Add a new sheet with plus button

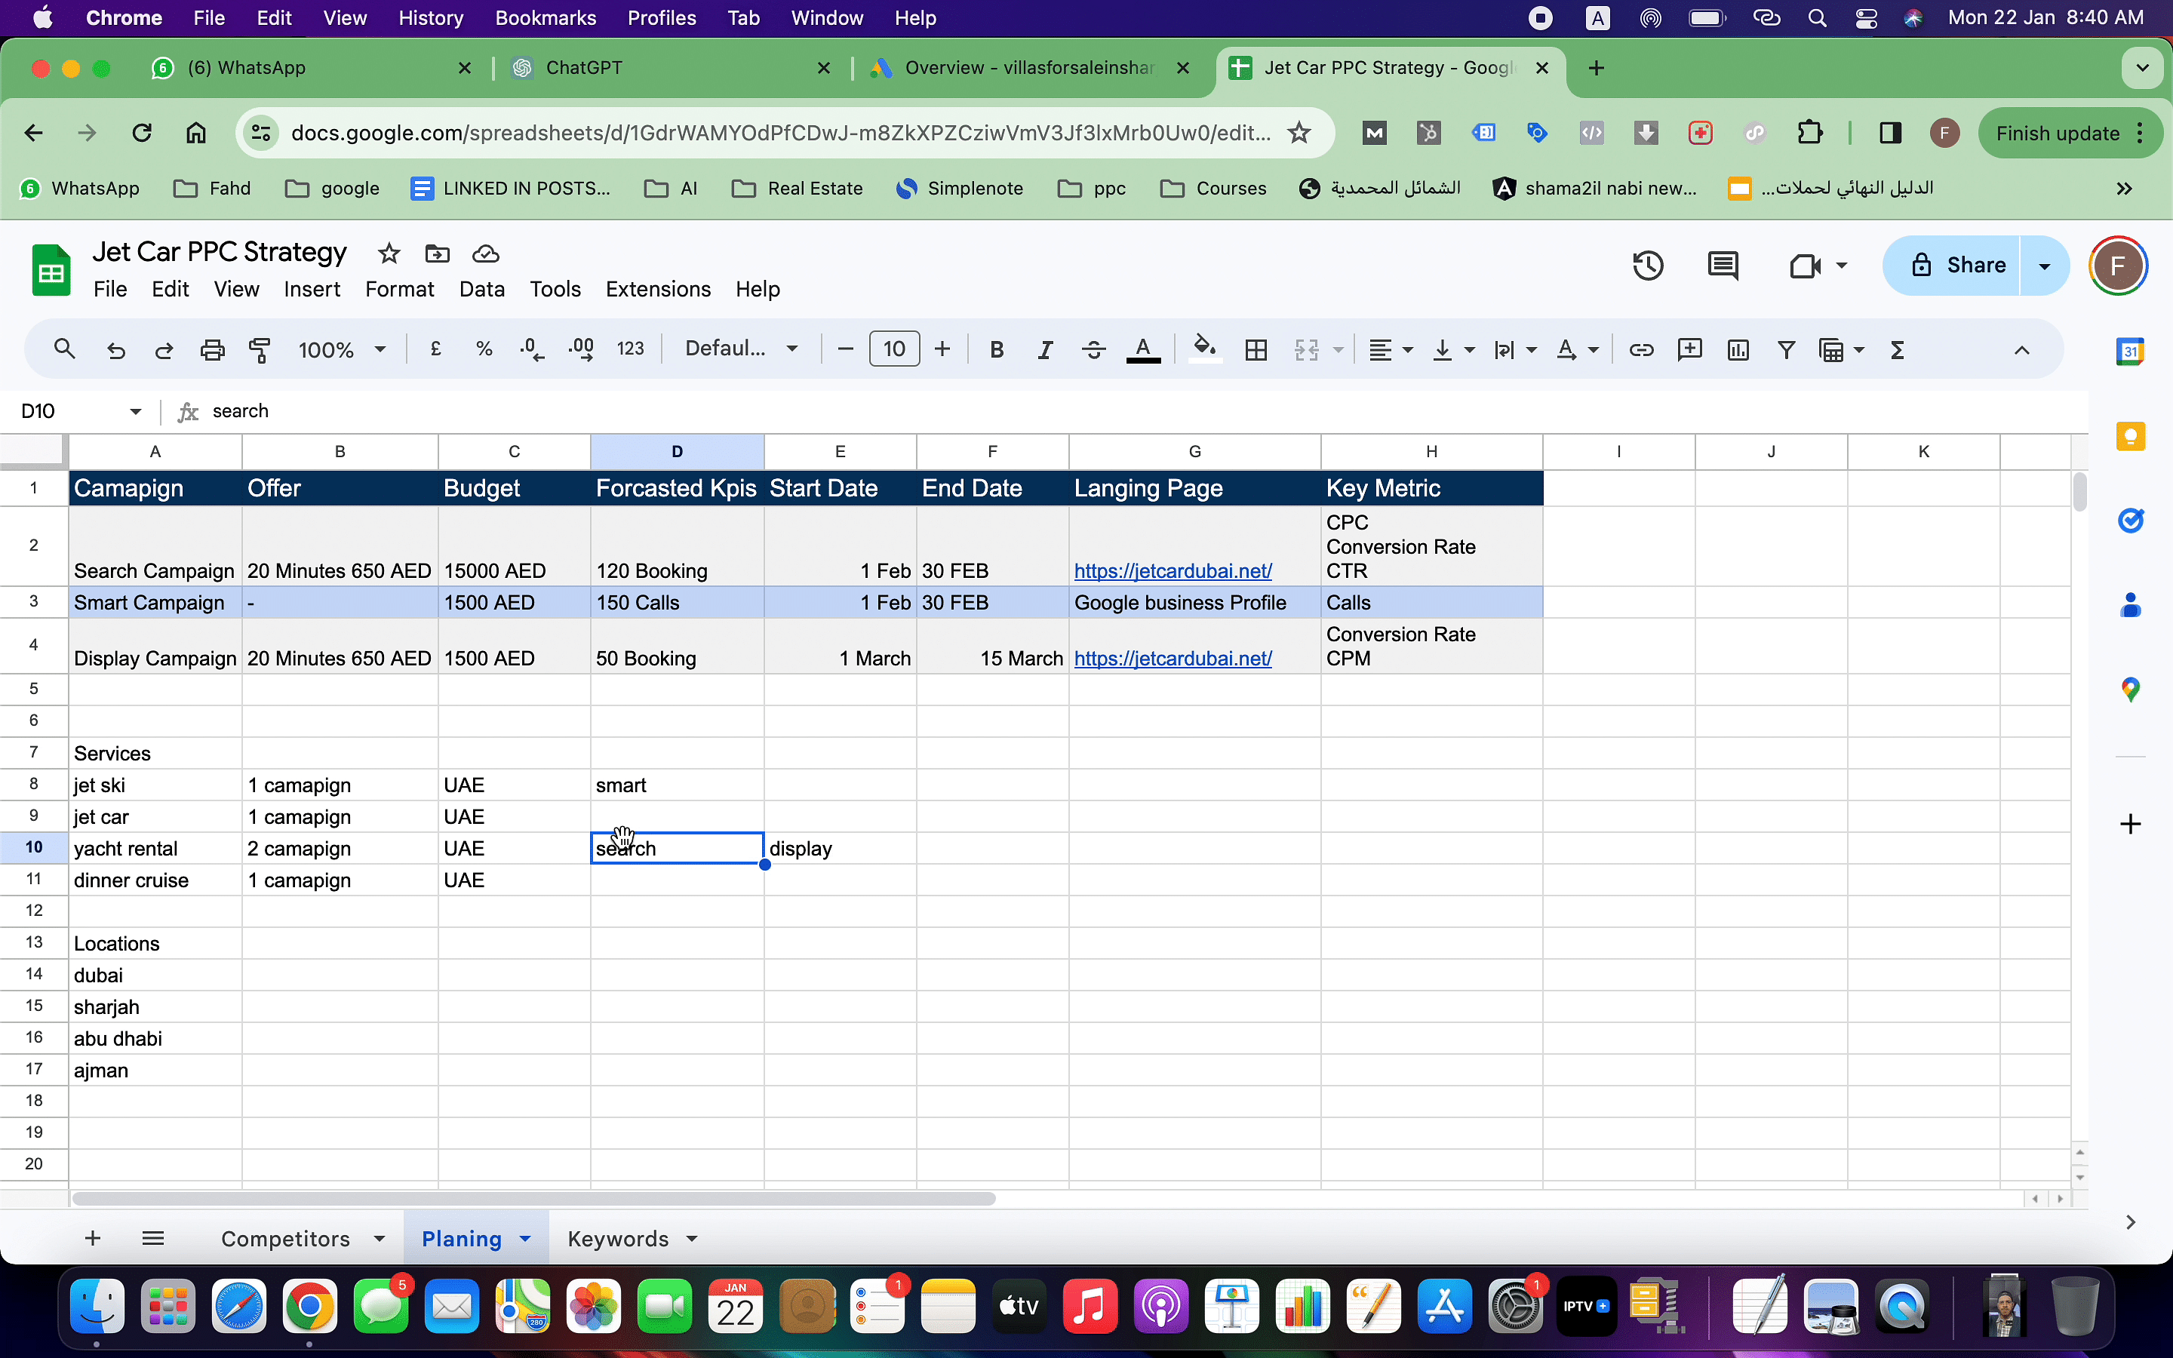[93, 1239]
